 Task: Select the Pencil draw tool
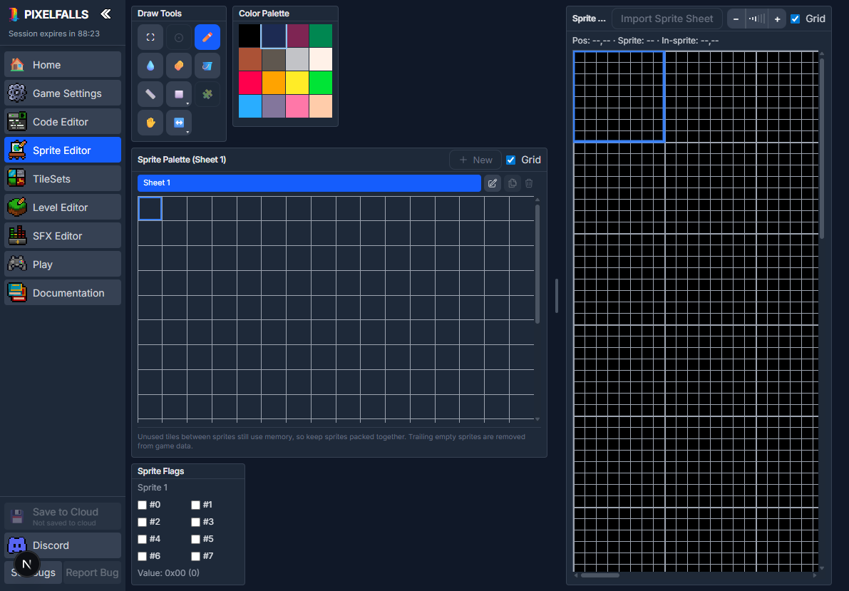(x=207, y=37)
